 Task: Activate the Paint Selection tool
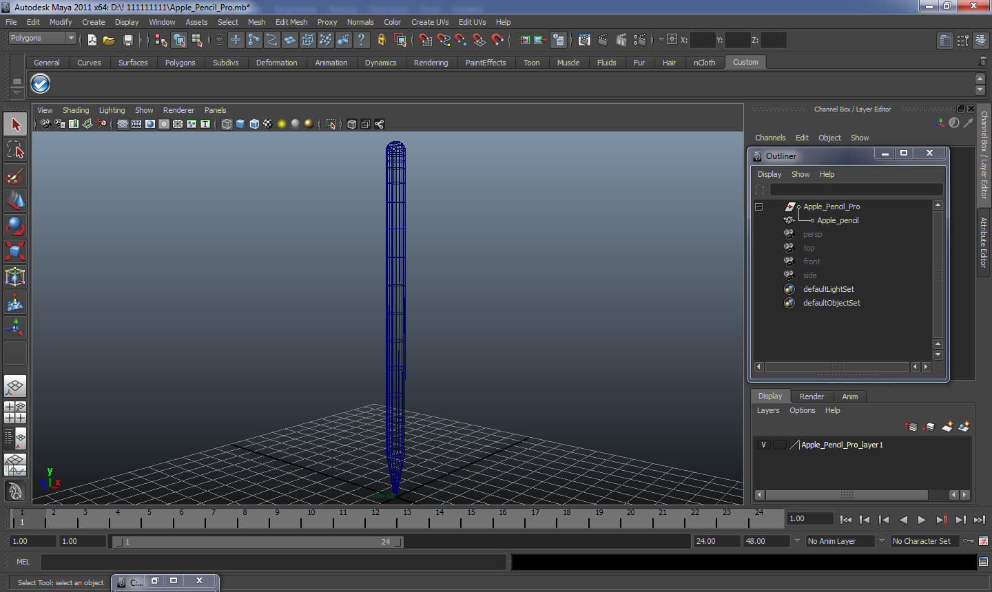point(15,176)
